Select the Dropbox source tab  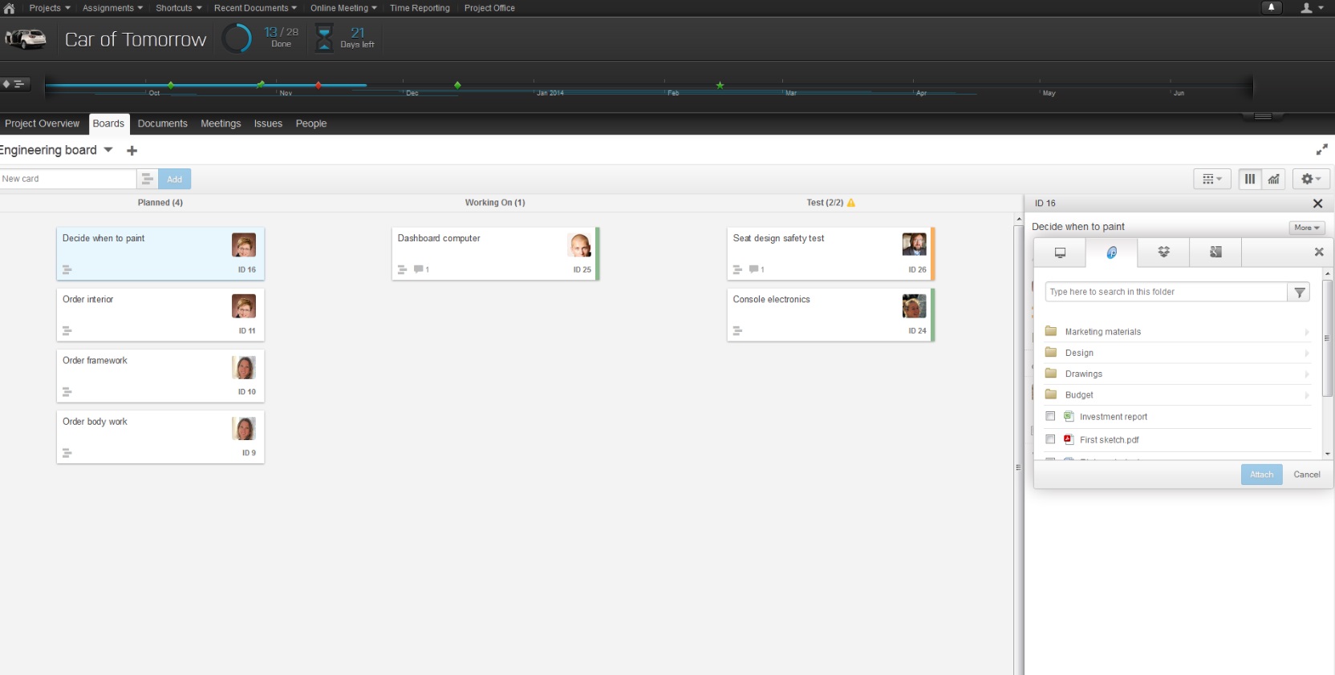[x=1163, y=253]
